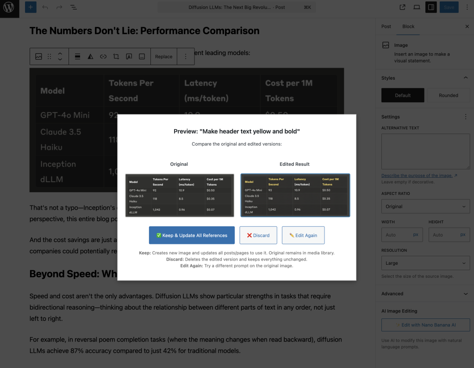The height and width of the screenshot is (368, 474).
Task: Switch to the Post tab
Action: pyautogui.click(x=386, y=26)
